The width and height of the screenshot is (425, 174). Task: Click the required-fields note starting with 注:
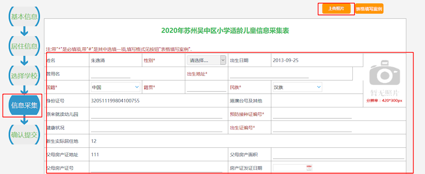point(119,50)
